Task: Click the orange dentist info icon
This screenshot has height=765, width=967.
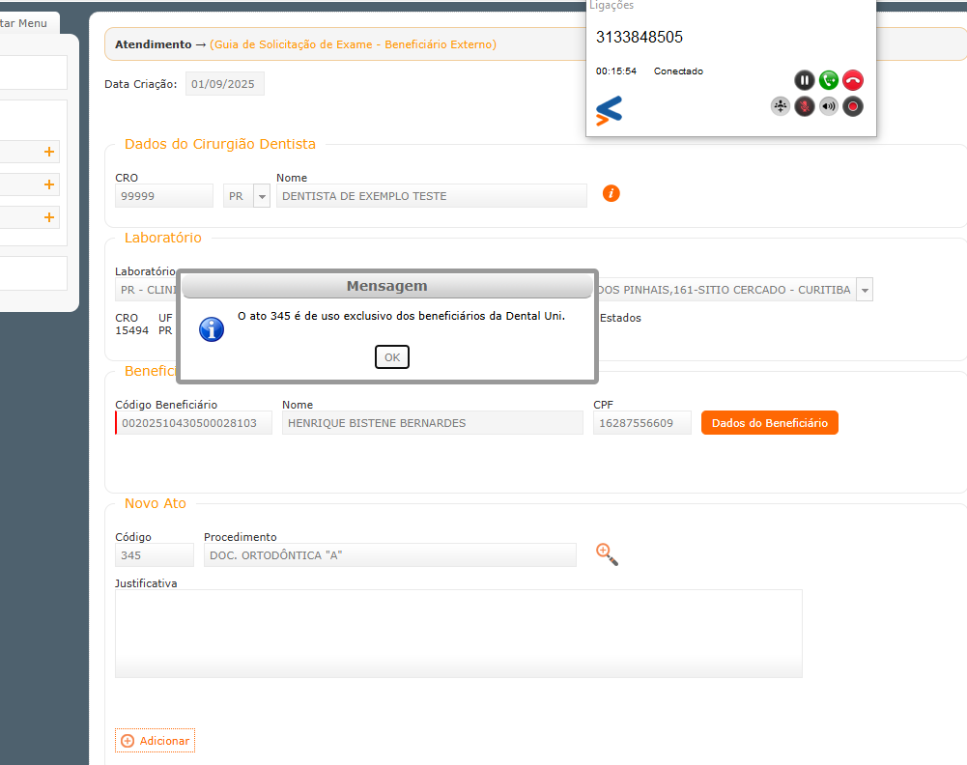Action: click(611, 193)
